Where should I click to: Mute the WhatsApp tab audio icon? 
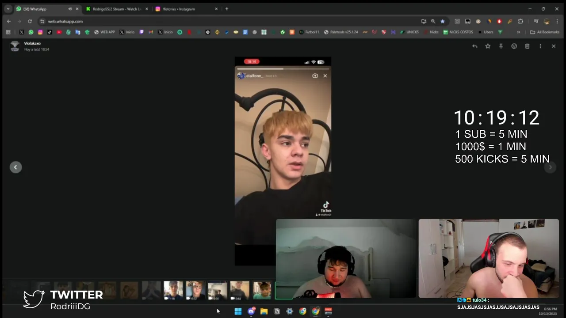pos(70,9)
